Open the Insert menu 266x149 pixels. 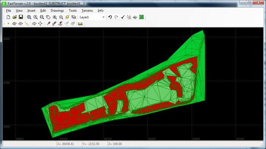tap(32, 11)
